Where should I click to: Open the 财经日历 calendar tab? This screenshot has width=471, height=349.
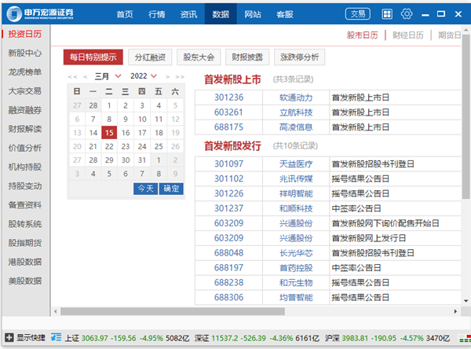(408, 35)
